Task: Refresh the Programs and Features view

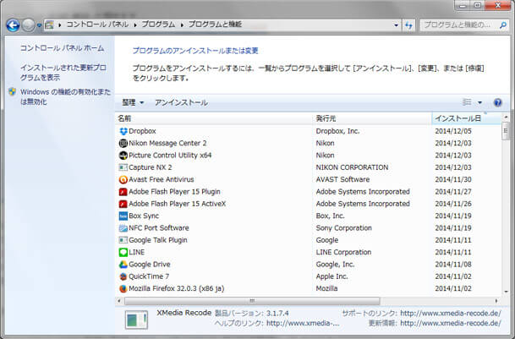Action: [408, 25]
